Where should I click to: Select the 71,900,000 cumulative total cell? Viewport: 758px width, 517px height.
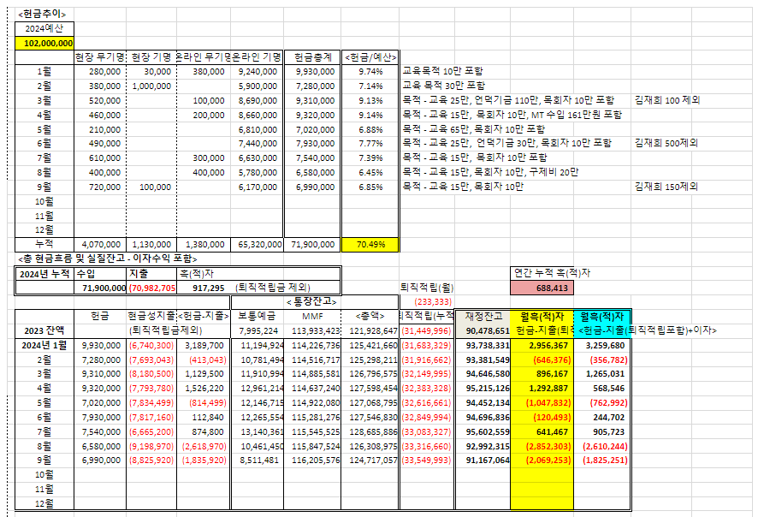tap(313, 245)
